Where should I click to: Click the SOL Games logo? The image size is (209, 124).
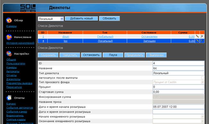coord(28,8)
